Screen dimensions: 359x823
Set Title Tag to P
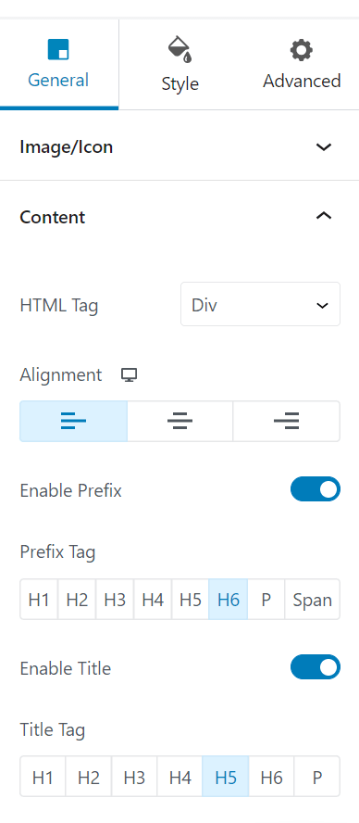[317, 777]
